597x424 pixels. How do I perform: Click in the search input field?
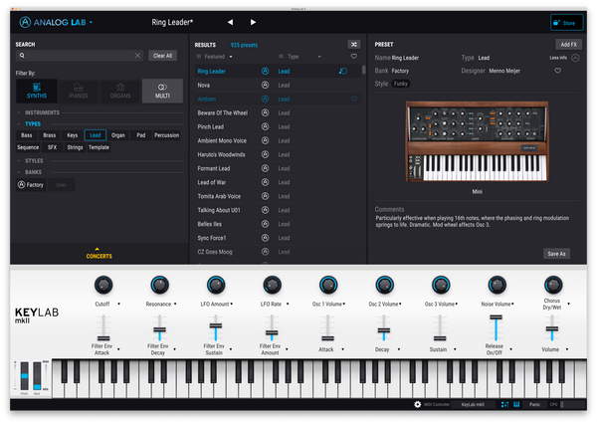pyautogui.click(x=80, y=56)
